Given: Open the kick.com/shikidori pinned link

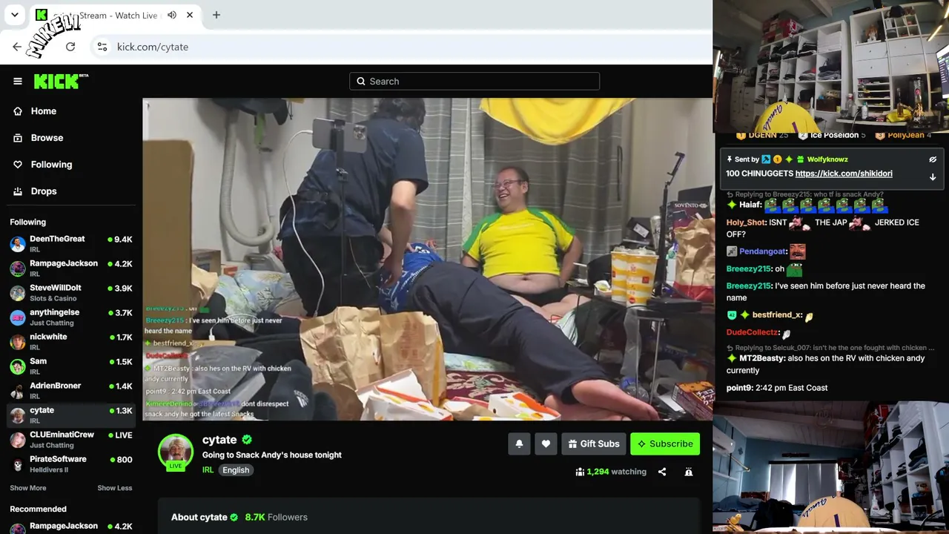Looking at the screenshot, I should click(x=844, y=174).
